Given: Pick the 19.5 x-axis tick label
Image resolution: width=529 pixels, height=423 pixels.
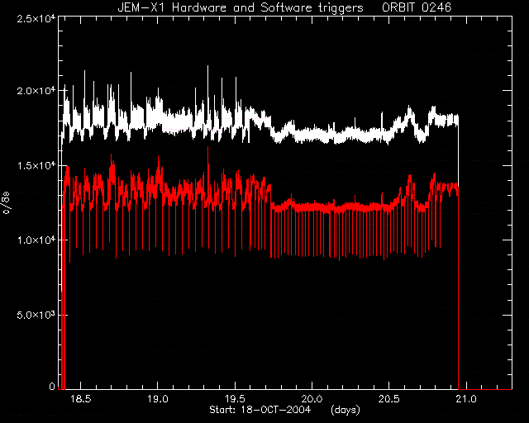Looking at the screenshot, I should pos(235,399).
